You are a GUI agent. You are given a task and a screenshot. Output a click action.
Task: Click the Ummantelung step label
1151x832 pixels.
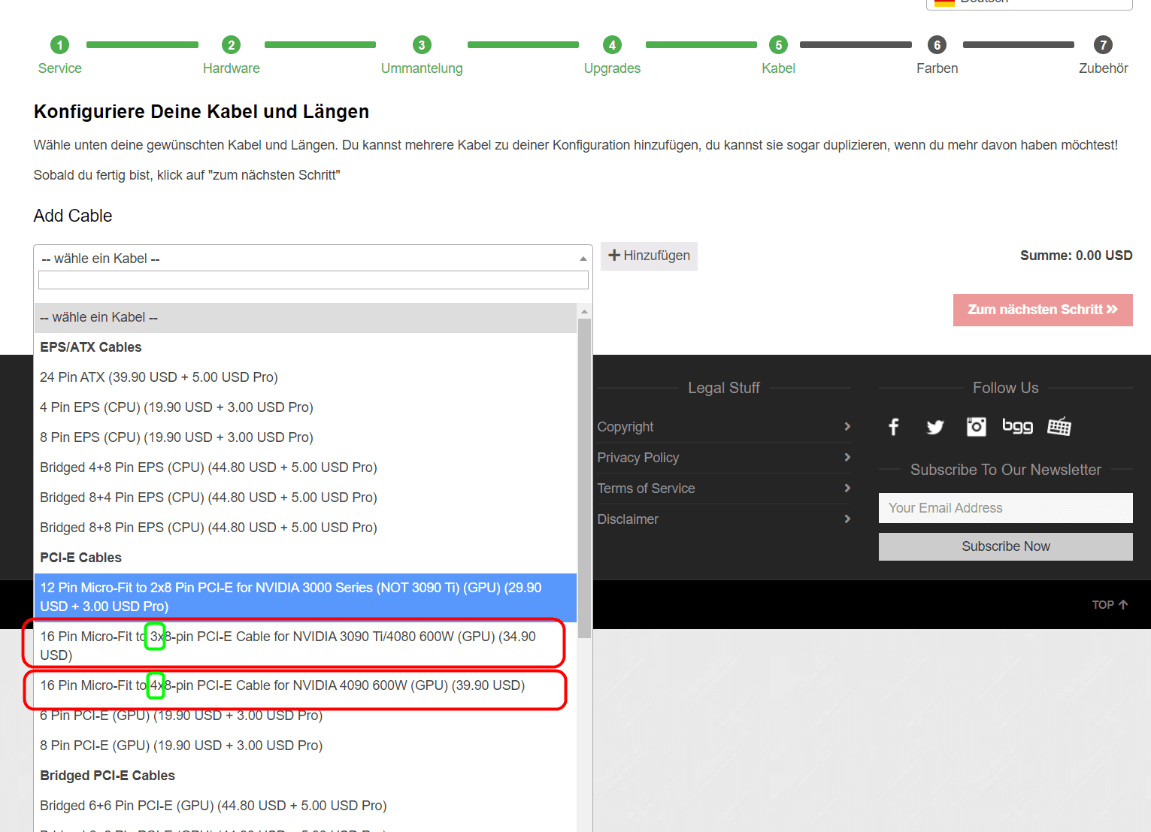click(422, 68)
